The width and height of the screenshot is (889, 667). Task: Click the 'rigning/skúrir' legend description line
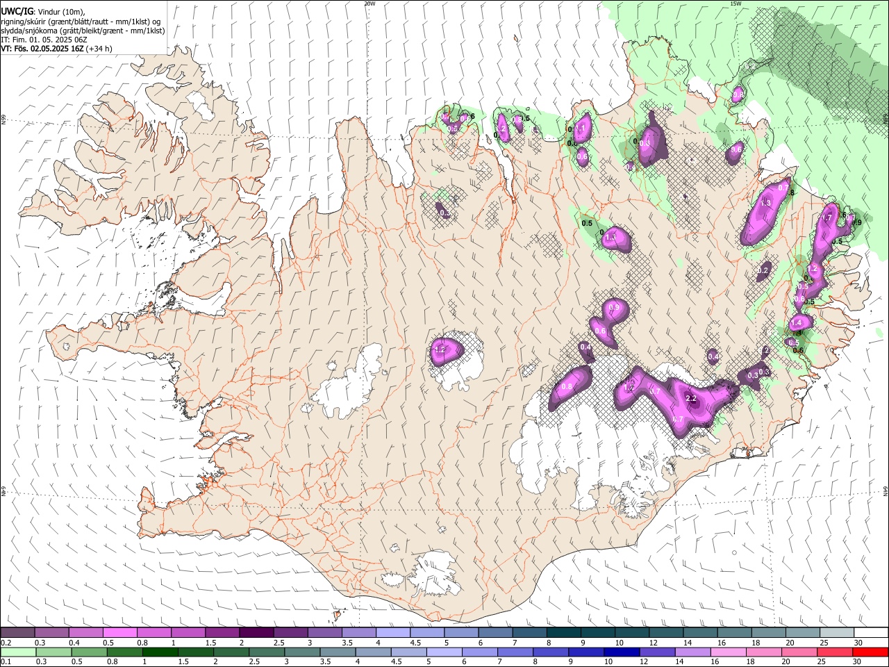pyautogui.click(x=81, y=21)
